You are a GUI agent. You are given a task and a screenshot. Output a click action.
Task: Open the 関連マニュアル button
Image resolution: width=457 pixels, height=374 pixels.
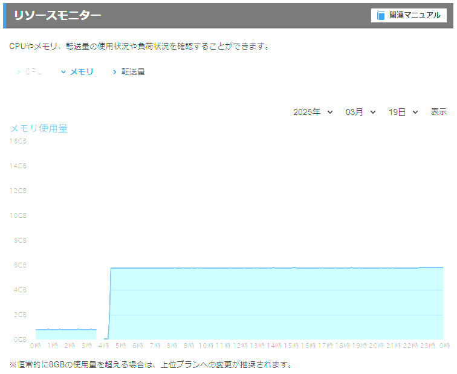pyautogui.click(x=409, y=15)
